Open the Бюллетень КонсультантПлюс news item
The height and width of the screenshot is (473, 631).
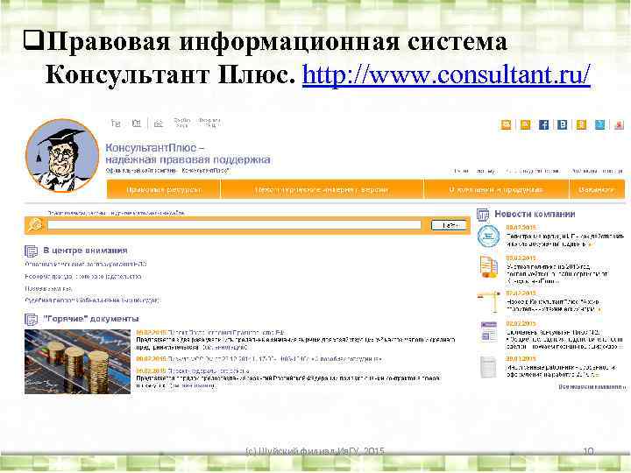[564, 339]
